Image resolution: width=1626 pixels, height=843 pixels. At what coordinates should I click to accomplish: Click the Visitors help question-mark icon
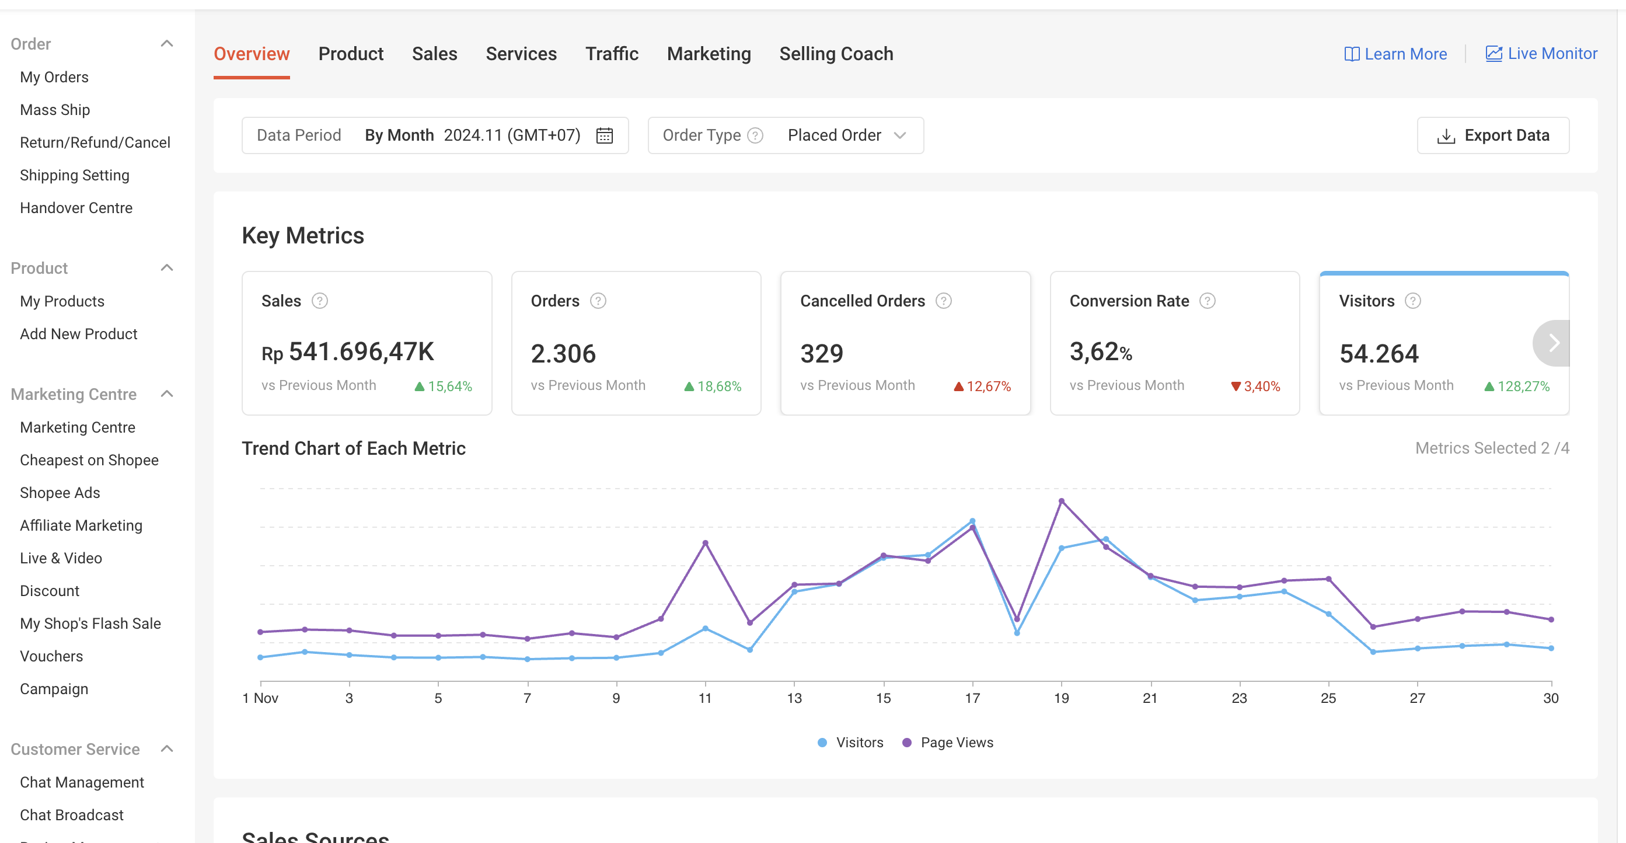[1412, 301]
